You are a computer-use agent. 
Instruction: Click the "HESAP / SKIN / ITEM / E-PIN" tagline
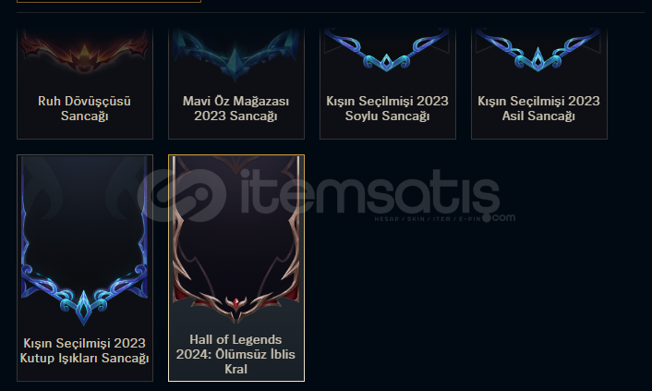[428, 219]
